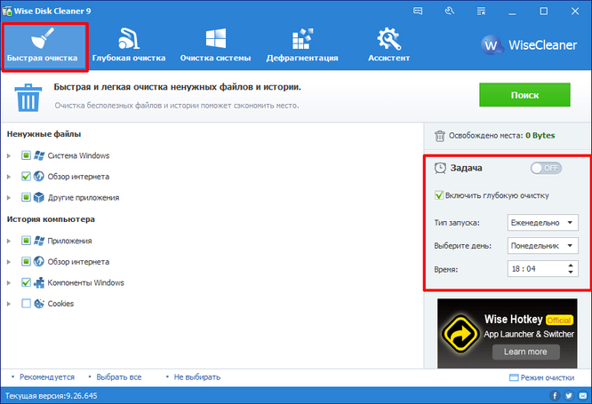The height and width of the screenshot is (404, 592).
Task: Click the clock icon next to Задача
Action: pos(440,168)
